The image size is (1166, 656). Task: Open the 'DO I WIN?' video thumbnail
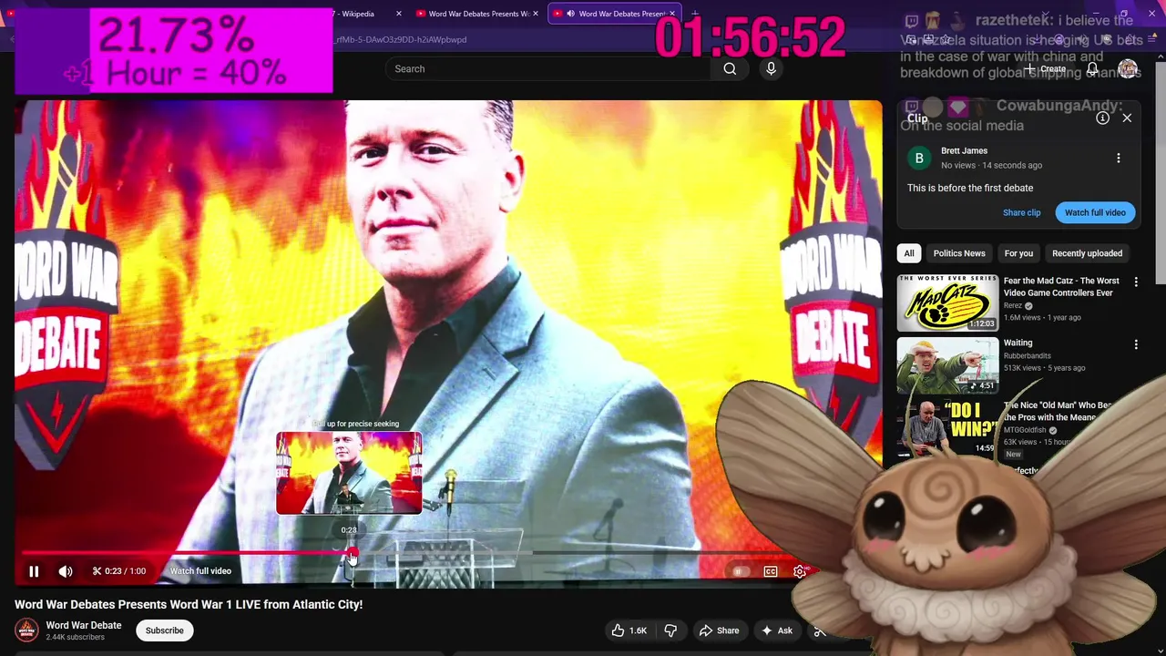click(x=947, y=426)
